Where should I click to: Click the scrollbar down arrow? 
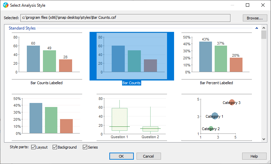[x=264, y=139]
